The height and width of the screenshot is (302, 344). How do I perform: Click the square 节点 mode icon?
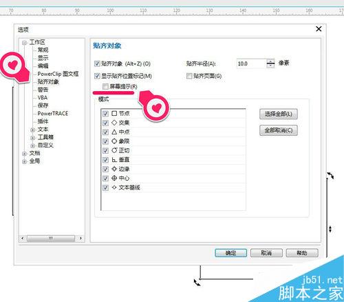tap(114, 113)
